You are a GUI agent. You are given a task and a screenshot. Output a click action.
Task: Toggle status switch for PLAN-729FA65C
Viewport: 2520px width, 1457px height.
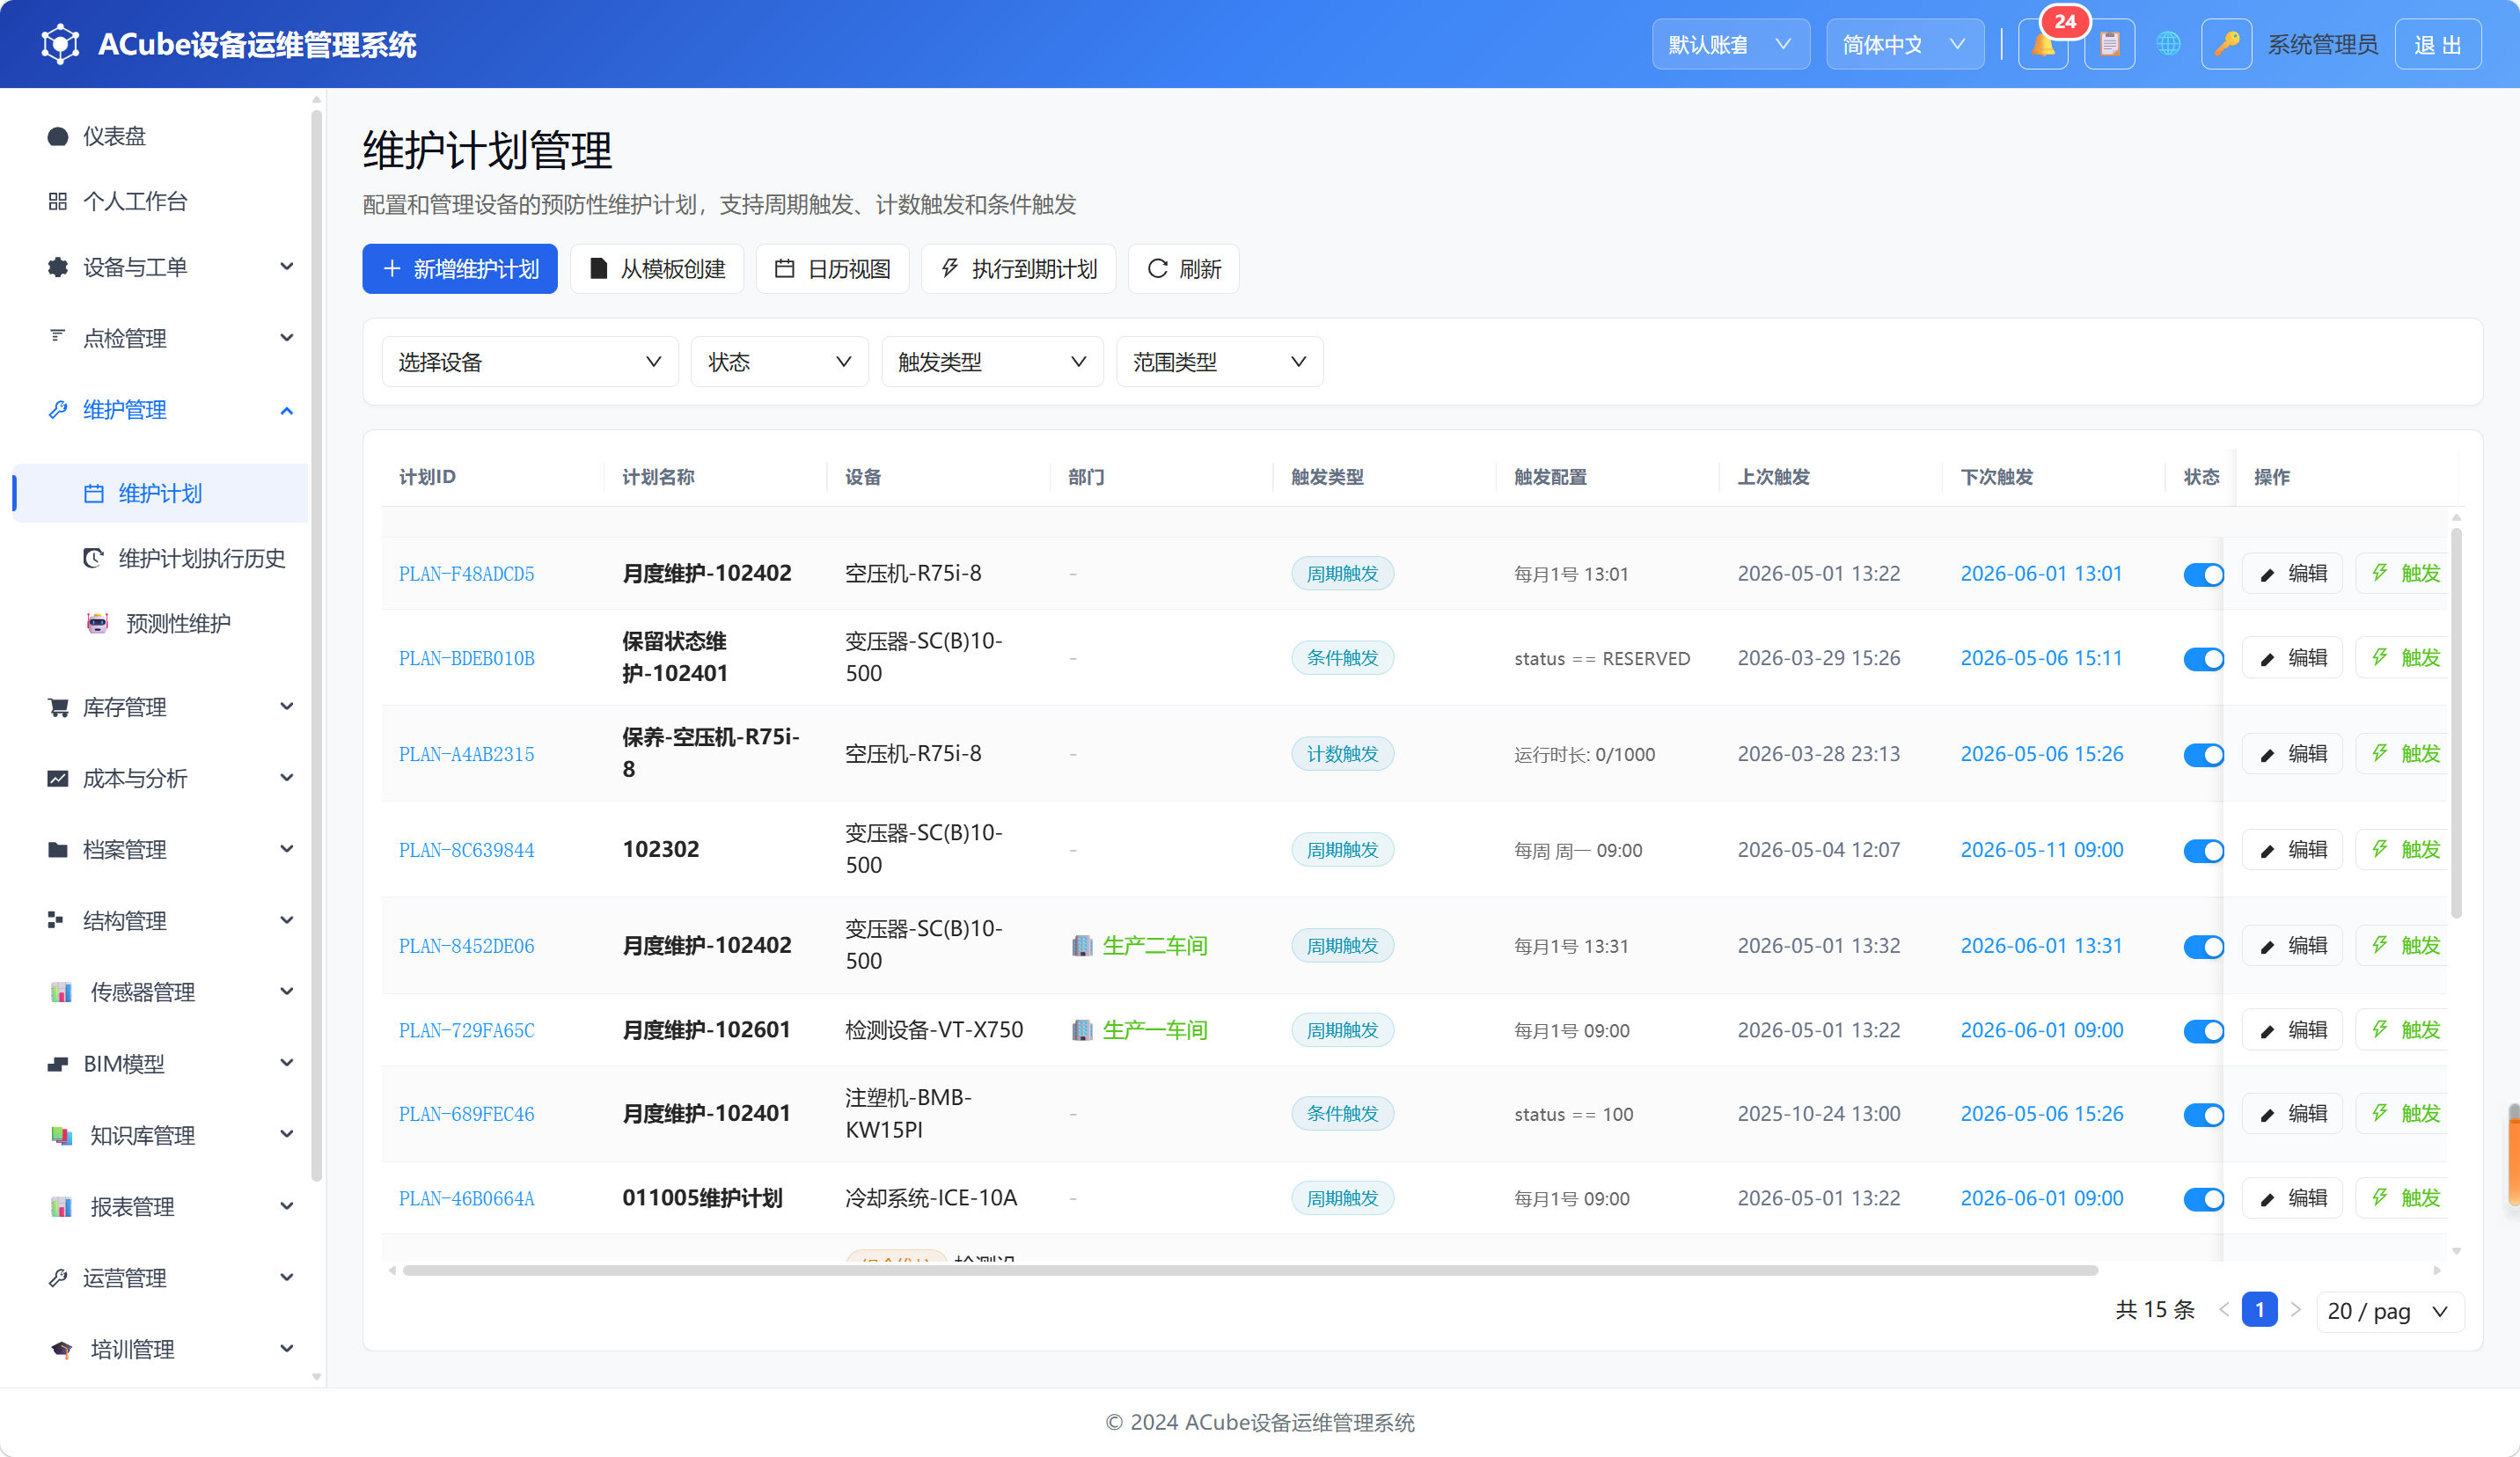pyautogui.click(x=2203, y=1030)
